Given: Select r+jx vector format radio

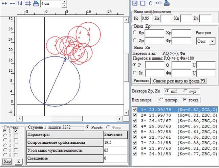Looking at the screenshot, I should 185,91.
